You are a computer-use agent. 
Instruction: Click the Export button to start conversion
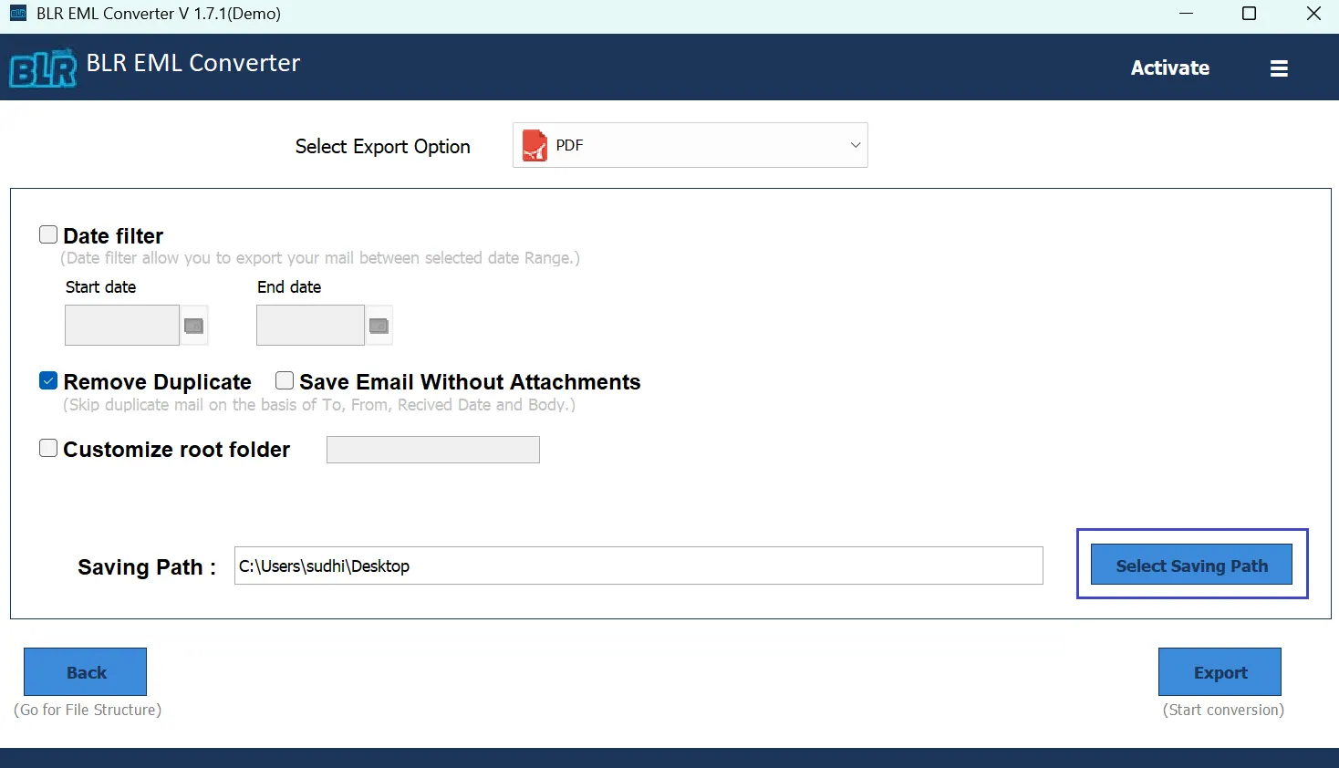pos(1219,671)
